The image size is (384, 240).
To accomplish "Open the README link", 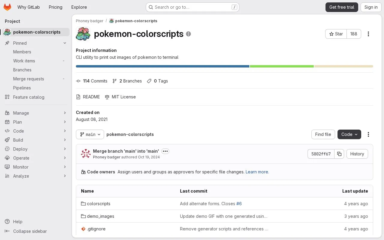I will coord(88,97).
